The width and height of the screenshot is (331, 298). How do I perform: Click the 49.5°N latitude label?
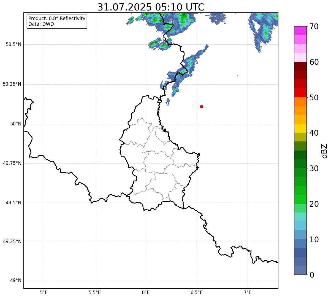[13, 203]
